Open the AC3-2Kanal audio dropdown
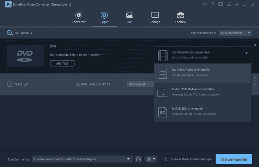The image size is (259, 167). [141, 84]
